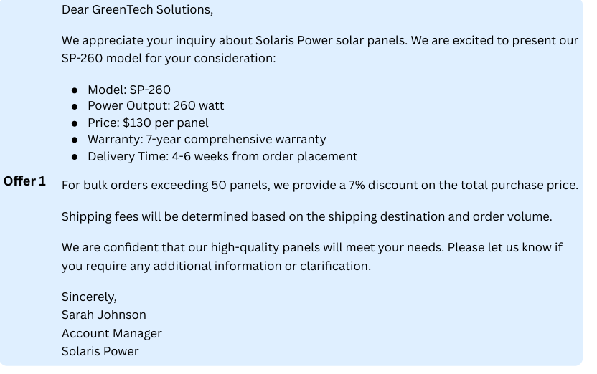The image size is (597, 374).
Task: Click the word "Sincerely,"
Action: pos(89,297)
